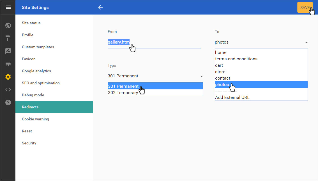Save the redirect settings
The width and height of the screenshot is (318, 181).
[x=305, y=8]
